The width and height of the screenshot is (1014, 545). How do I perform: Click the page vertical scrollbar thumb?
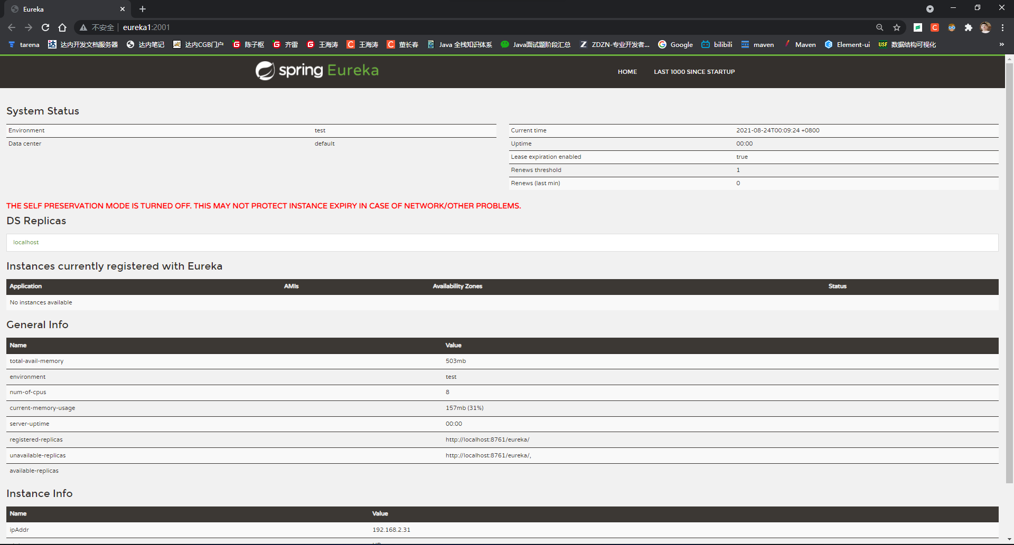pos(1009,273)
